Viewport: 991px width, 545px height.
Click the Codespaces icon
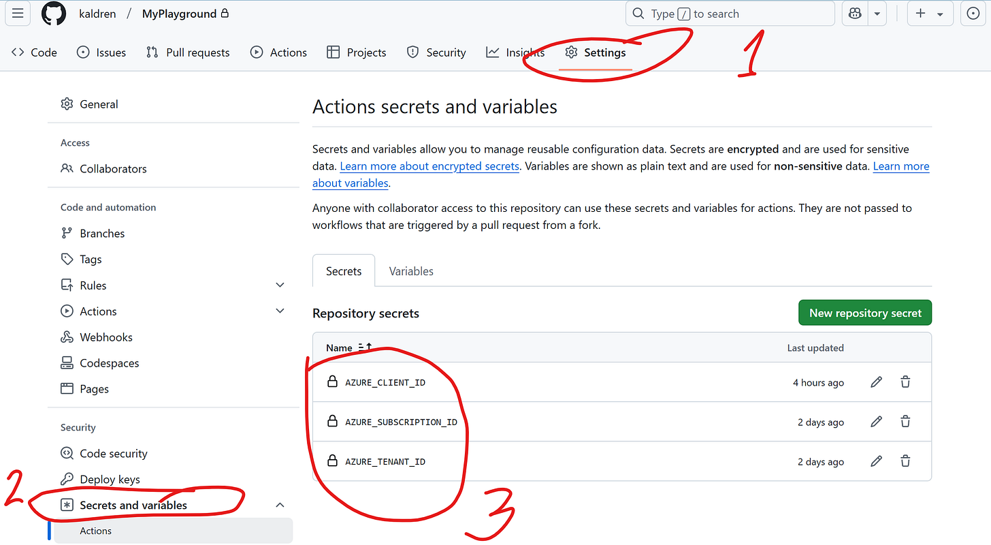67,362
